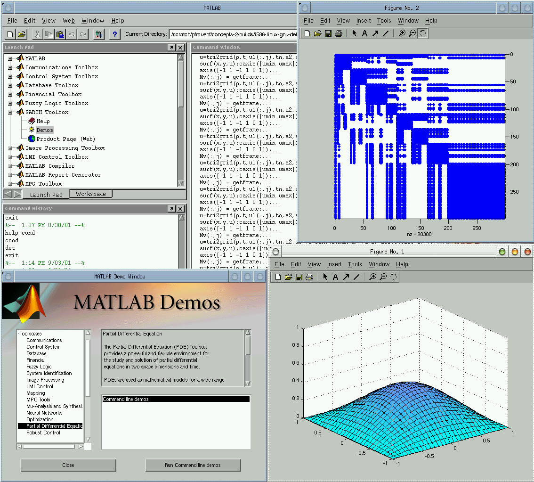Viewport: 534px width, 482px height.
Task: Collapse the GARCH Toolbox tree node
Action: click(x=10, y=112)
